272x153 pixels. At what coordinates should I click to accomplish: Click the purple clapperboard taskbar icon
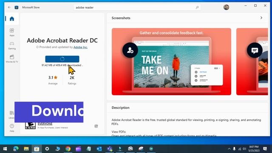pyautogui.click(x=78, y=149)
